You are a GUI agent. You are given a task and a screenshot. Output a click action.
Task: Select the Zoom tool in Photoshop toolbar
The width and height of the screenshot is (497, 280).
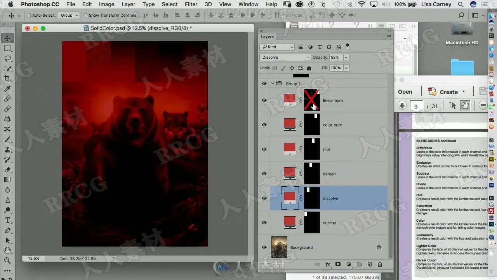point(7,261)
